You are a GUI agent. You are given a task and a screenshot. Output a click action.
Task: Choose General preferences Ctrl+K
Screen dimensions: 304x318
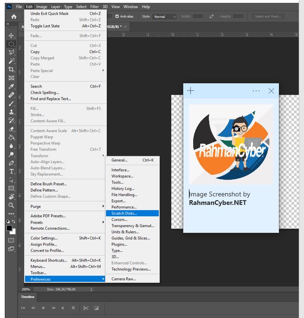[x=132, y=160]
